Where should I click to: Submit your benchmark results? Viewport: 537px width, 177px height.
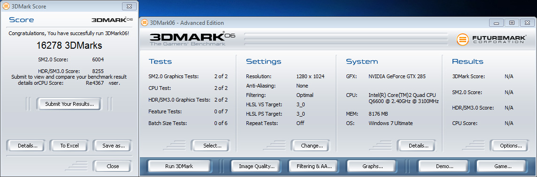[69, 104]
